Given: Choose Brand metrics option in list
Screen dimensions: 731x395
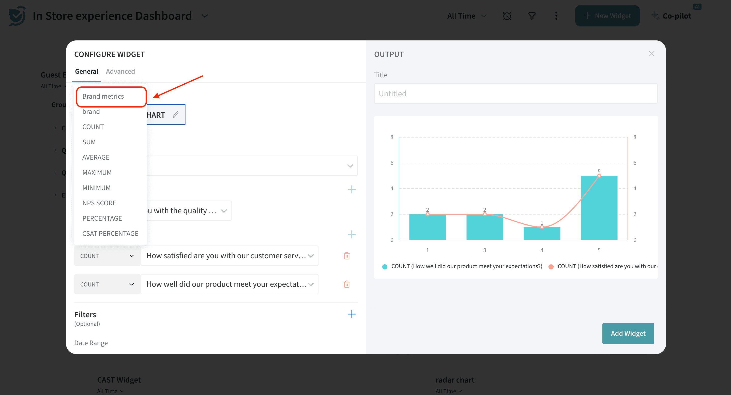Looking at the screenshot, I should pyautogui.click(x=103, y=97).
